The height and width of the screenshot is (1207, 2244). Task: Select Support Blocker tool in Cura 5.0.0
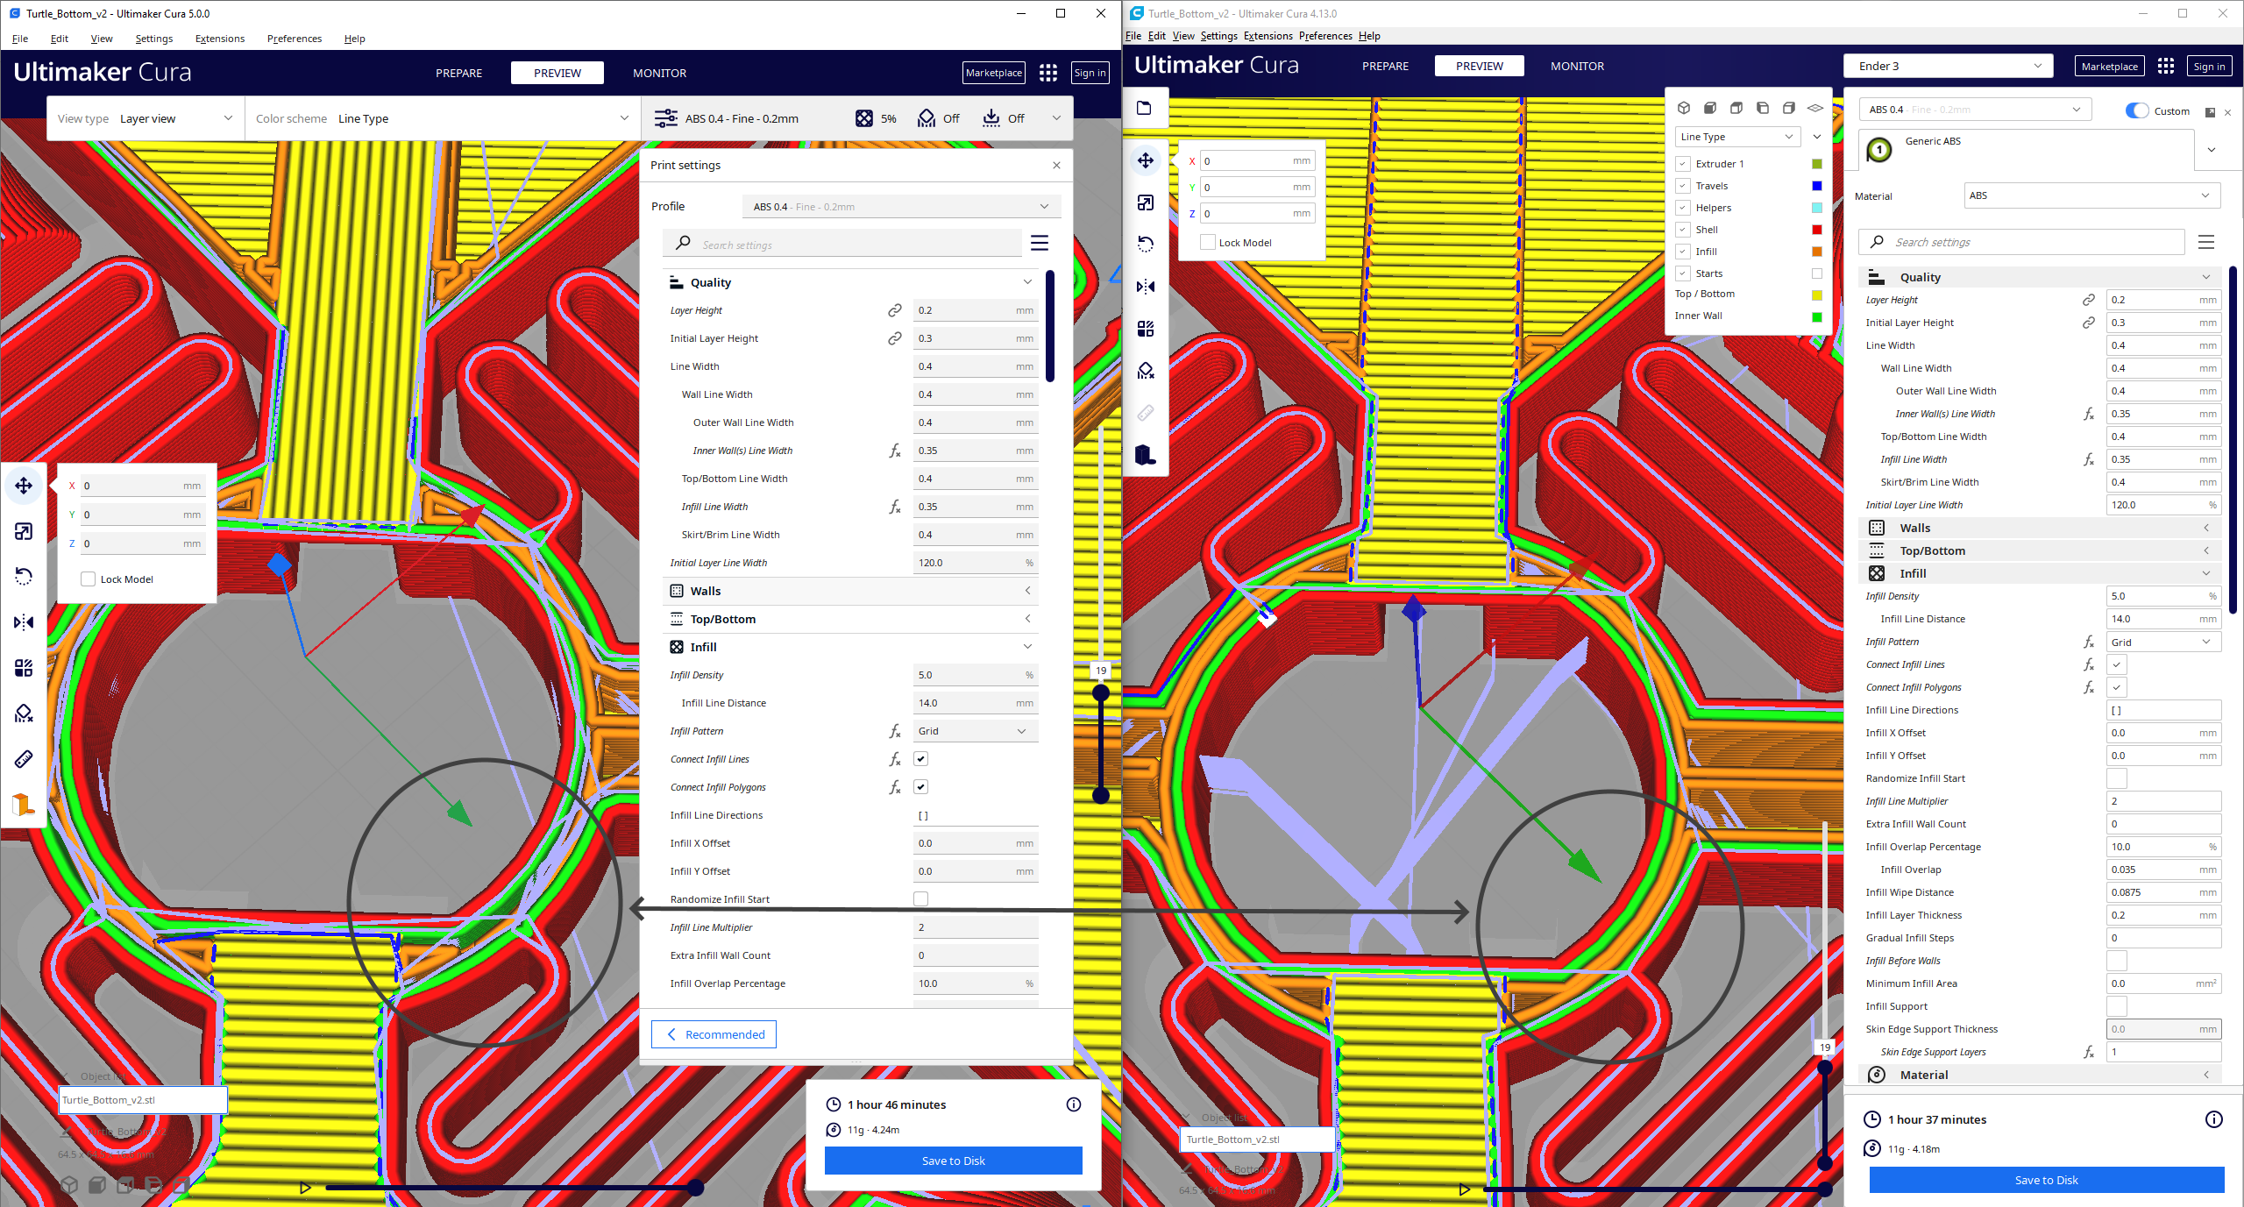(24, 714)
